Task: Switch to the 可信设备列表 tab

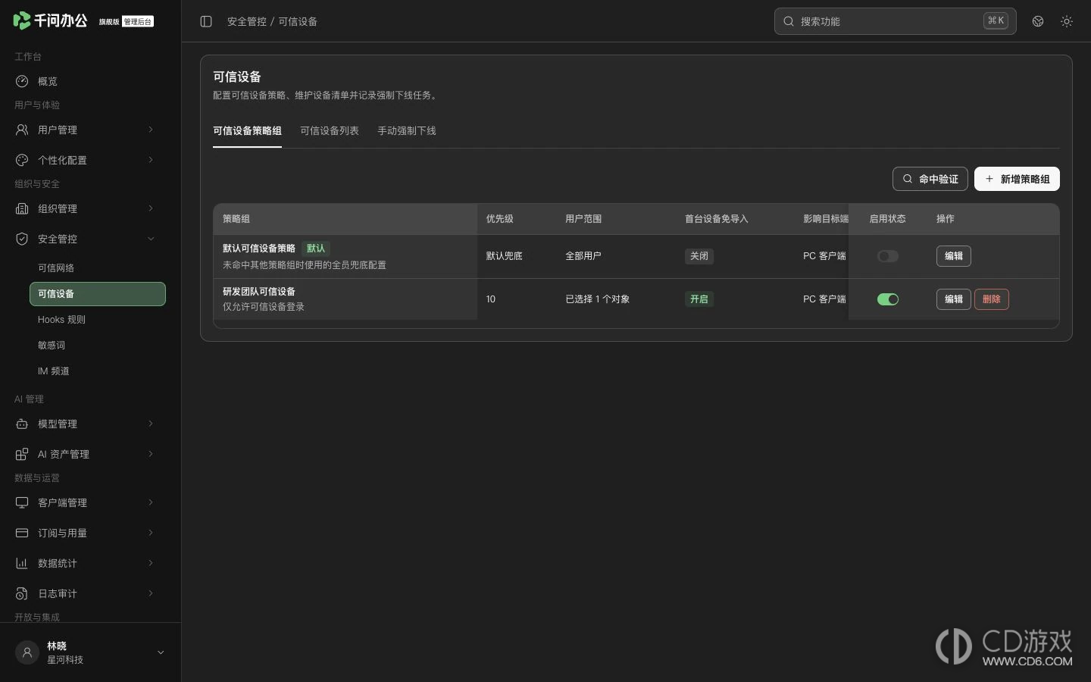Action: [330, 131]
